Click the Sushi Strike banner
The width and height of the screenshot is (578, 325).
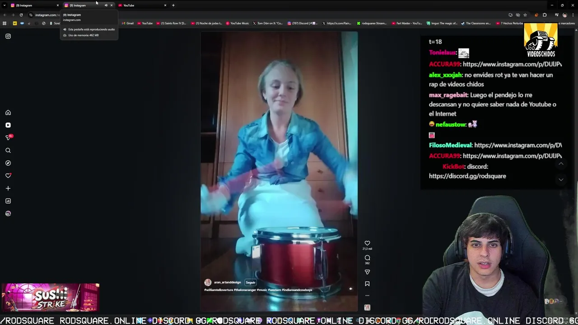coord(51,297)
